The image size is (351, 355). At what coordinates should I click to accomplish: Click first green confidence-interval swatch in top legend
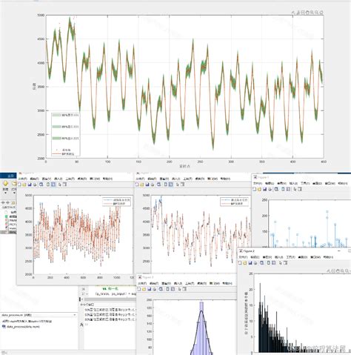point(56,115)
